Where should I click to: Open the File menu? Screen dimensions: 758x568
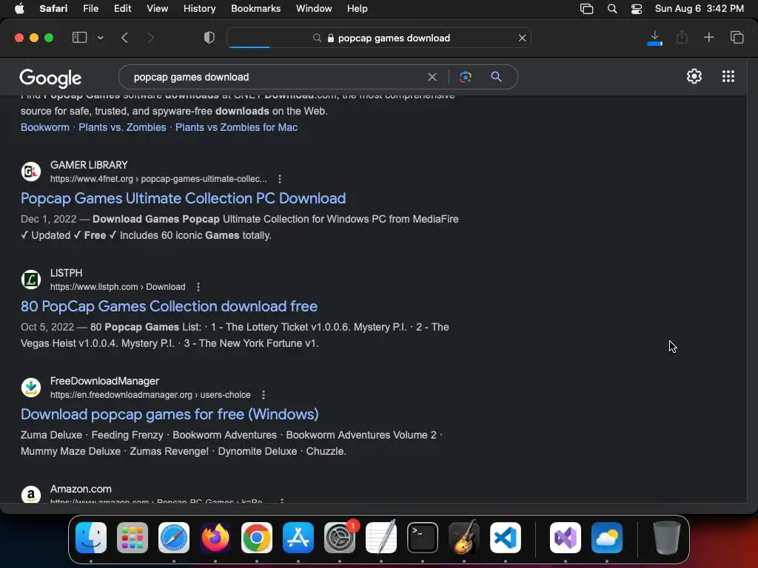click(90, 9)
